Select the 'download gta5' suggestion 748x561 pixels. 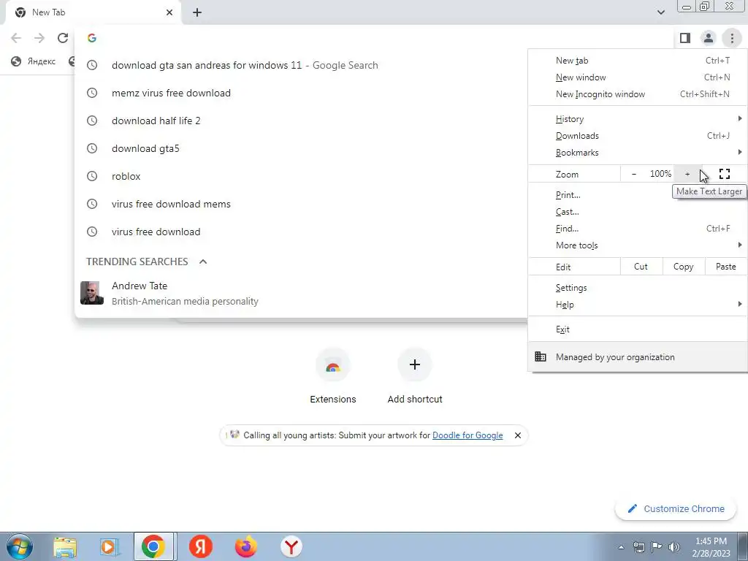(x=300, y=148)
